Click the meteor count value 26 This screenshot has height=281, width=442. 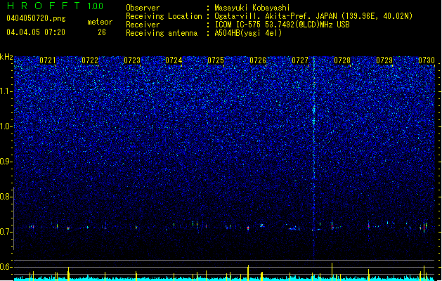point(102,32)
